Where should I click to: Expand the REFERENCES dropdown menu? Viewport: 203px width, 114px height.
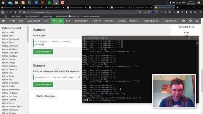152,21
